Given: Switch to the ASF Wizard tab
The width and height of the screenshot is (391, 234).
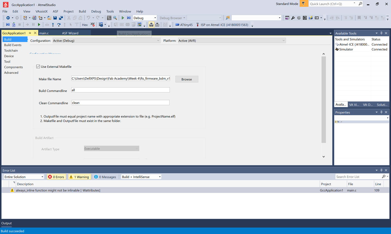Looking at the screenshot, I should pyautogui.click(x=70, y=33).
